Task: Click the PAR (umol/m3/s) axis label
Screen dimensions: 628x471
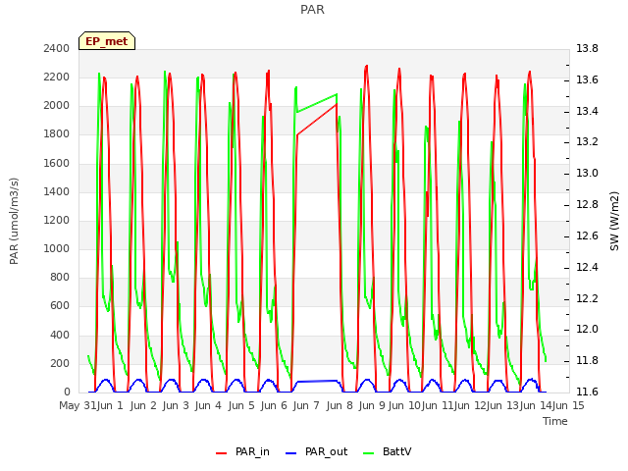Action: point(14,221)
